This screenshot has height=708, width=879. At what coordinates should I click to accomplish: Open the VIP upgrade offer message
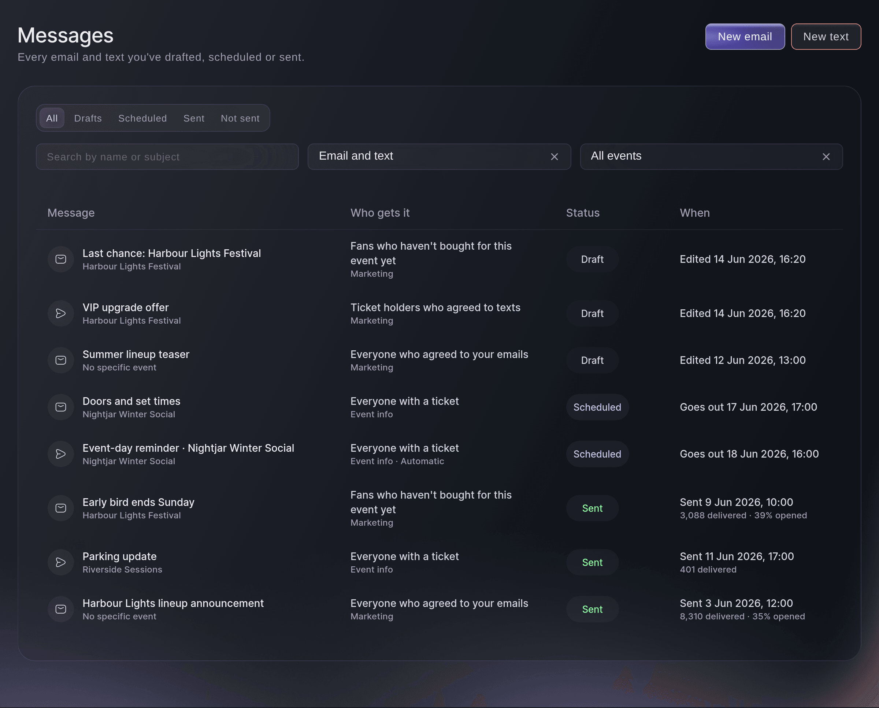coord(126,308)
